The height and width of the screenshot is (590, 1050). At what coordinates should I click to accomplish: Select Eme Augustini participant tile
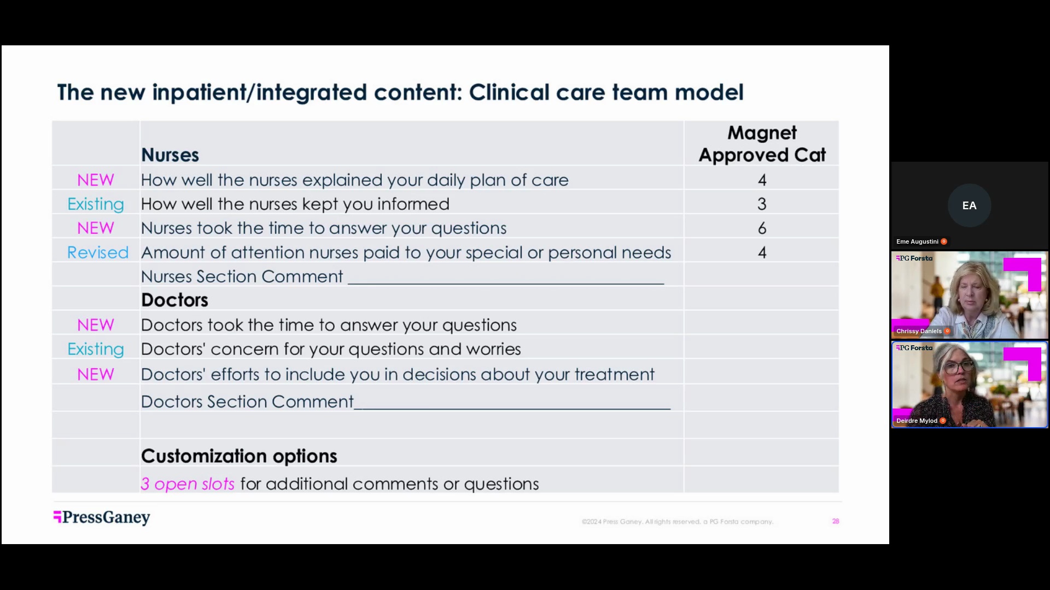[969, 205]
